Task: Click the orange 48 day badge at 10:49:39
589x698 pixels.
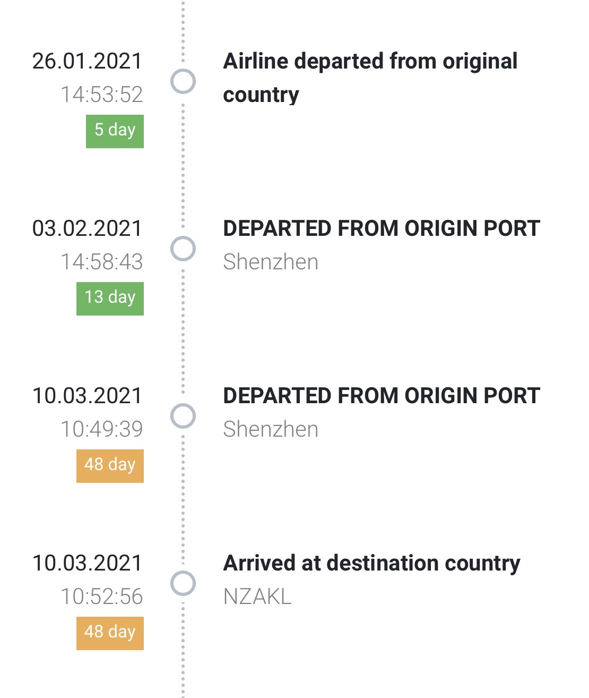Action: coord(110,466)
